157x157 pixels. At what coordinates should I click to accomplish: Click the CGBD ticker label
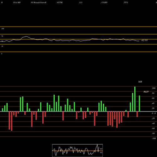(x=105, y=3)
